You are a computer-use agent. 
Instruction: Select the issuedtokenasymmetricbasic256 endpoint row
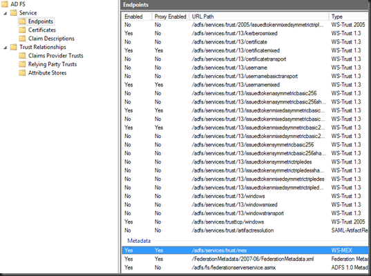click(x=245, y=93)
